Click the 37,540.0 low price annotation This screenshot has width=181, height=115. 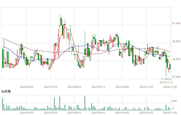[166, 79]
